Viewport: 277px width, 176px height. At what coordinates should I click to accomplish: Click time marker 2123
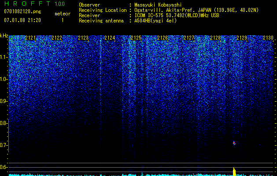pyautogui.click(x=83, y=38)
